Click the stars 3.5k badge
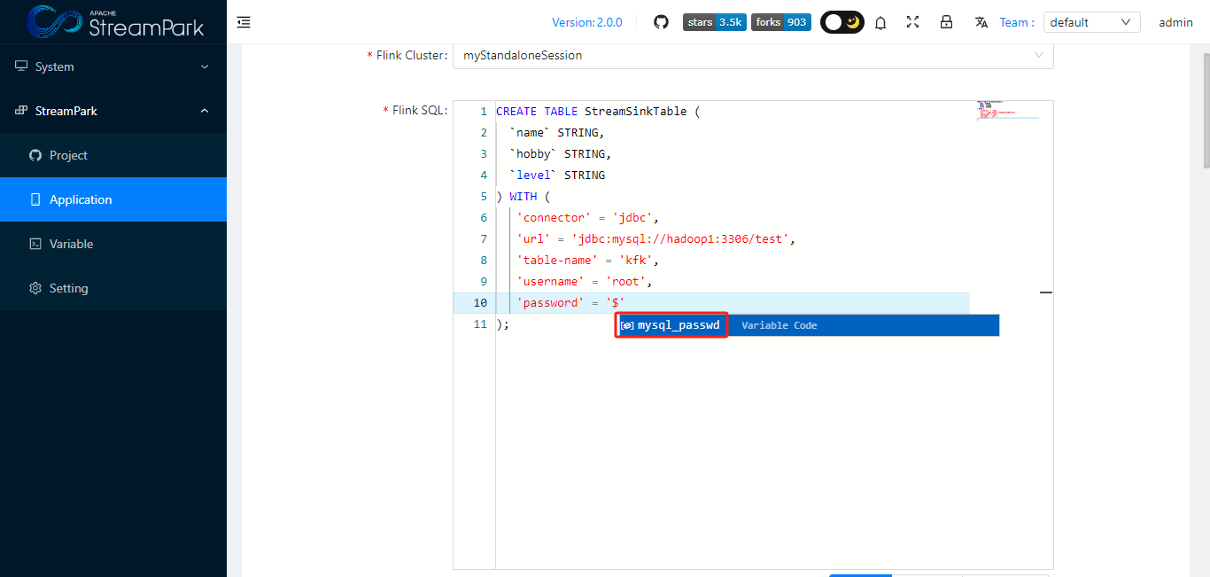 [x=715, y=22]
